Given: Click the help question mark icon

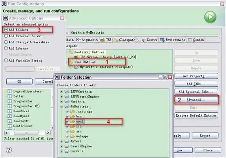Looking at the screenshot, I should 9,150.
